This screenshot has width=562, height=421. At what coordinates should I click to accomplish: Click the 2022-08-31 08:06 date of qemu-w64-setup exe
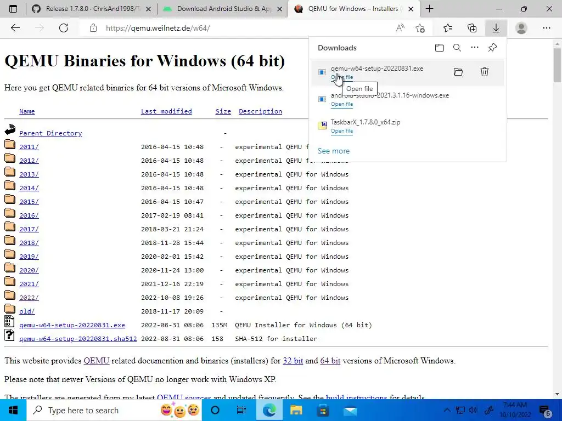pyautogui.click(x=172, y=325)
